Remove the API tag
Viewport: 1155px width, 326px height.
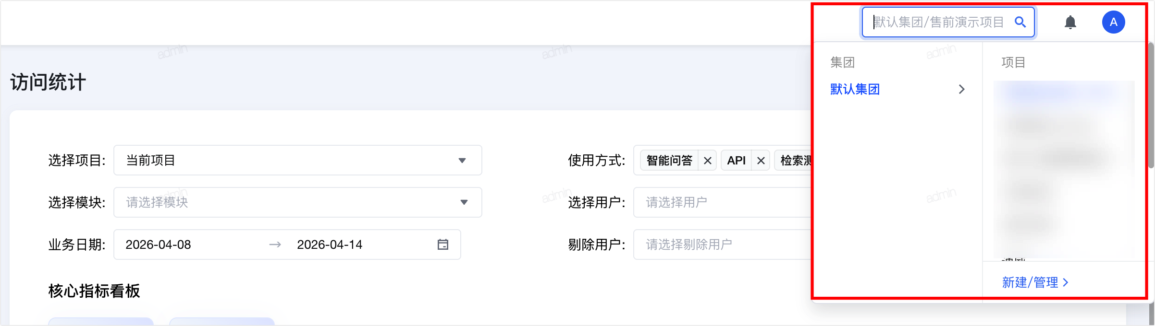click(x=761, y=161)
